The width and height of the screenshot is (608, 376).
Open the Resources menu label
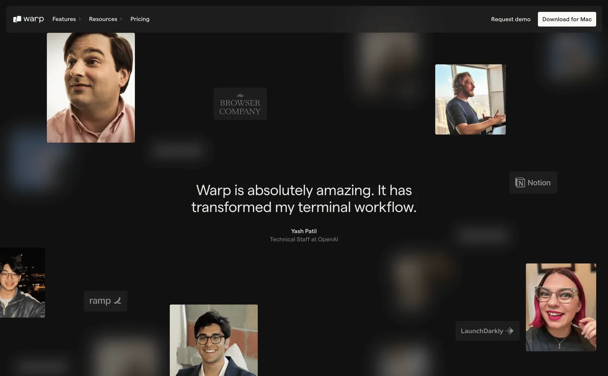(x=103, y=19)
